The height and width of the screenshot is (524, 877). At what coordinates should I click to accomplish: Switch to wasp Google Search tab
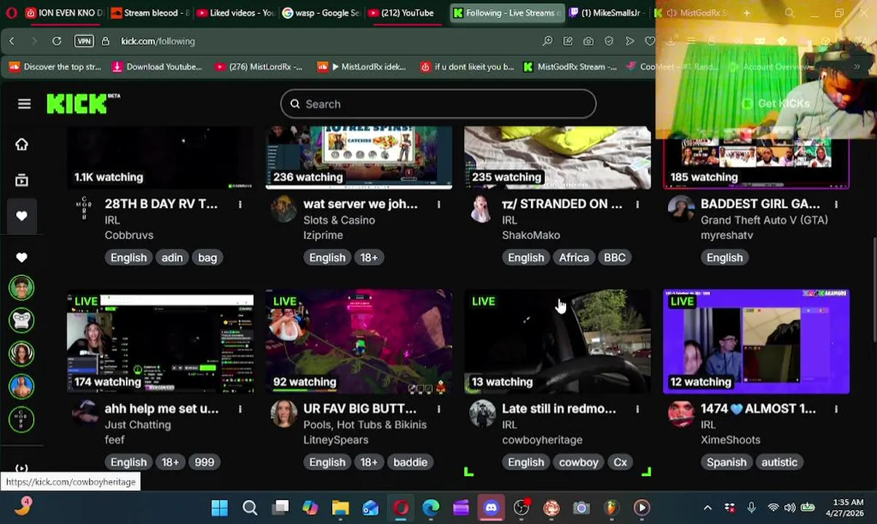click(320, 13)
